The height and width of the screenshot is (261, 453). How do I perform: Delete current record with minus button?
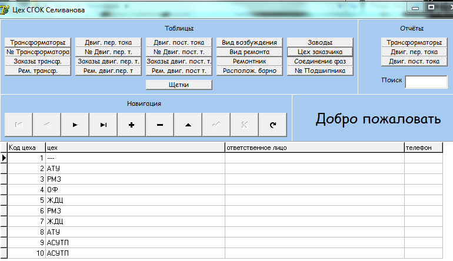coord(160,125)
